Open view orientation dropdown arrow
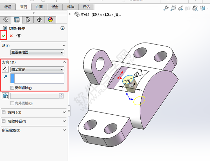This screenshot has height=161, width=210. tap(208, 8)
